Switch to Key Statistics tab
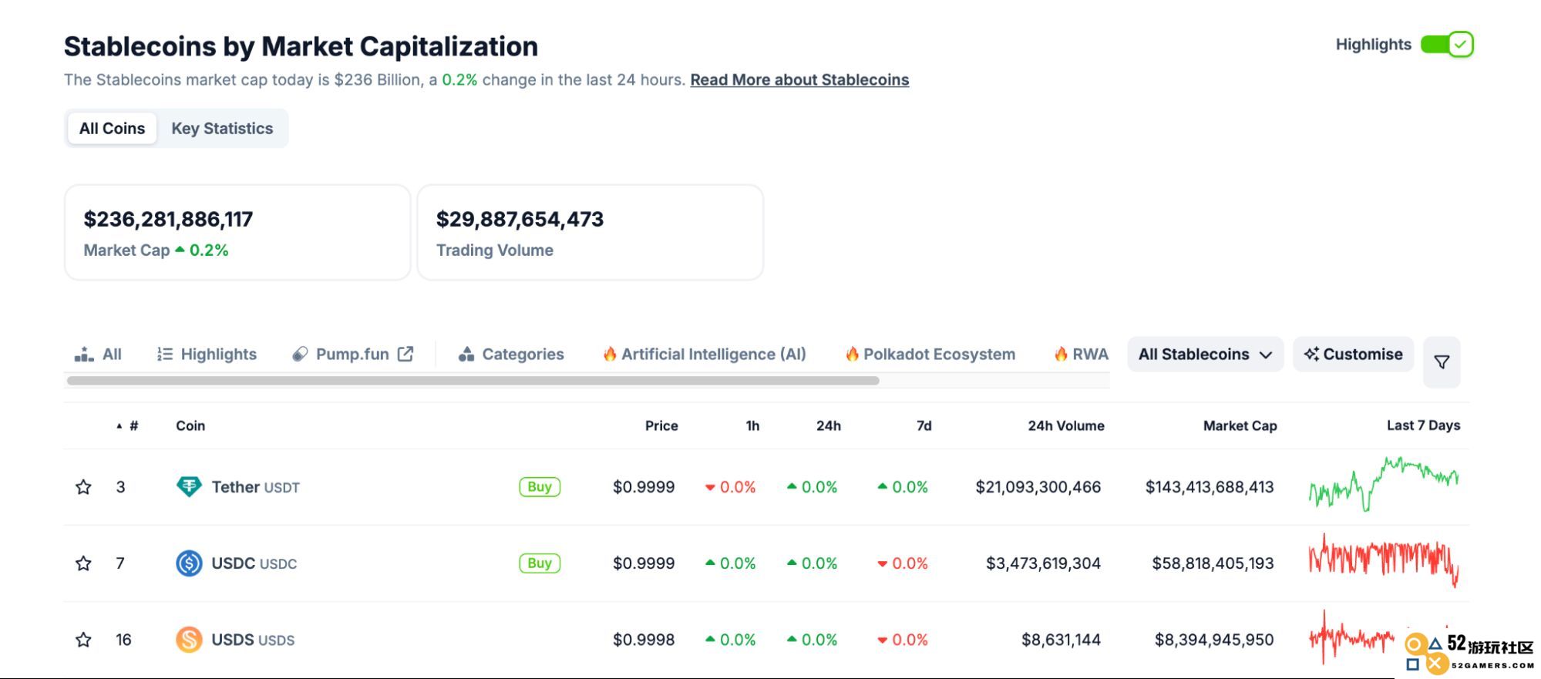Image resolution: width=1541 pixels, height=679 pixels. point(222,128)
